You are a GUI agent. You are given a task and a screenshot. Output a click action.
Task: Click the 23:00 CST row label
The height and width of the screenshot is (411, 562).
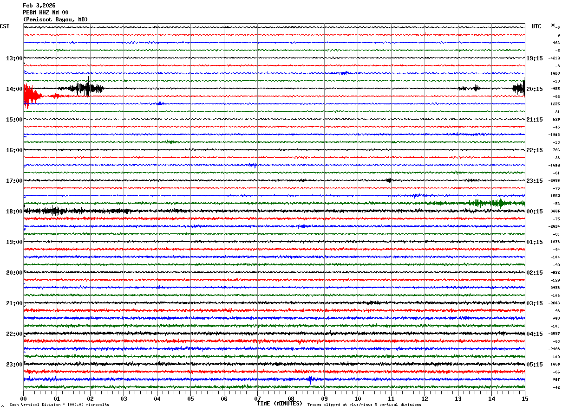coord(14,365)
